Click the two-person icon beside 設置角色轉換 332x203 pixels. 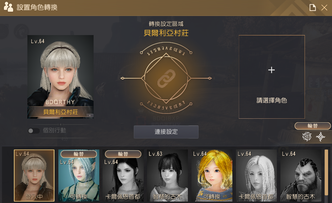tap(8, 7)
